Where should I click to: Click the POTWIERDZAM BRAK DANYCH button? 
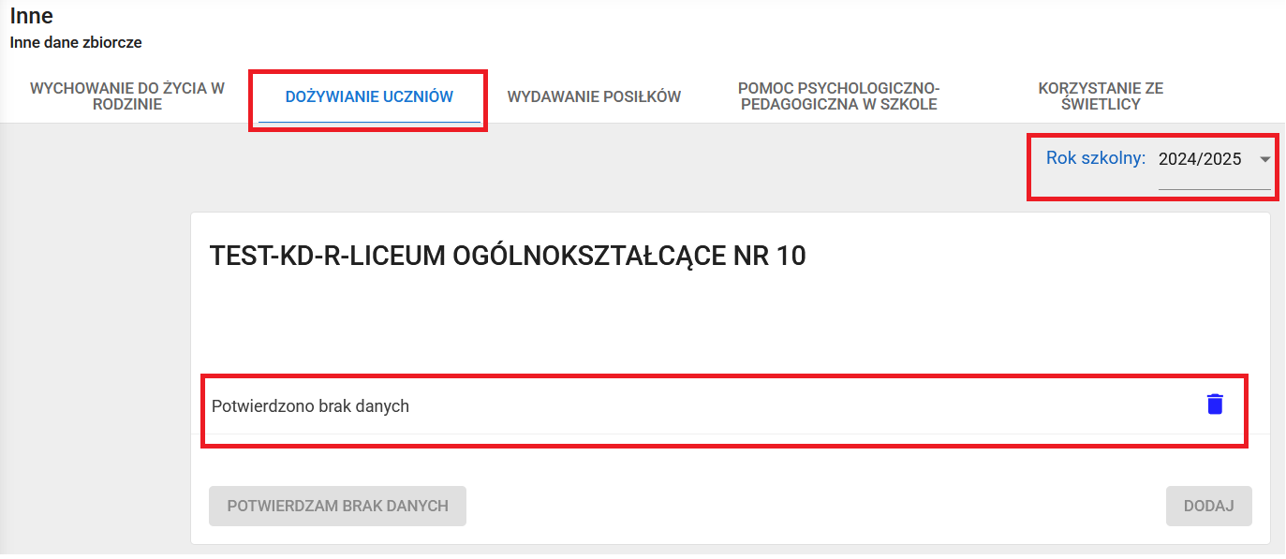click(337, 506)
